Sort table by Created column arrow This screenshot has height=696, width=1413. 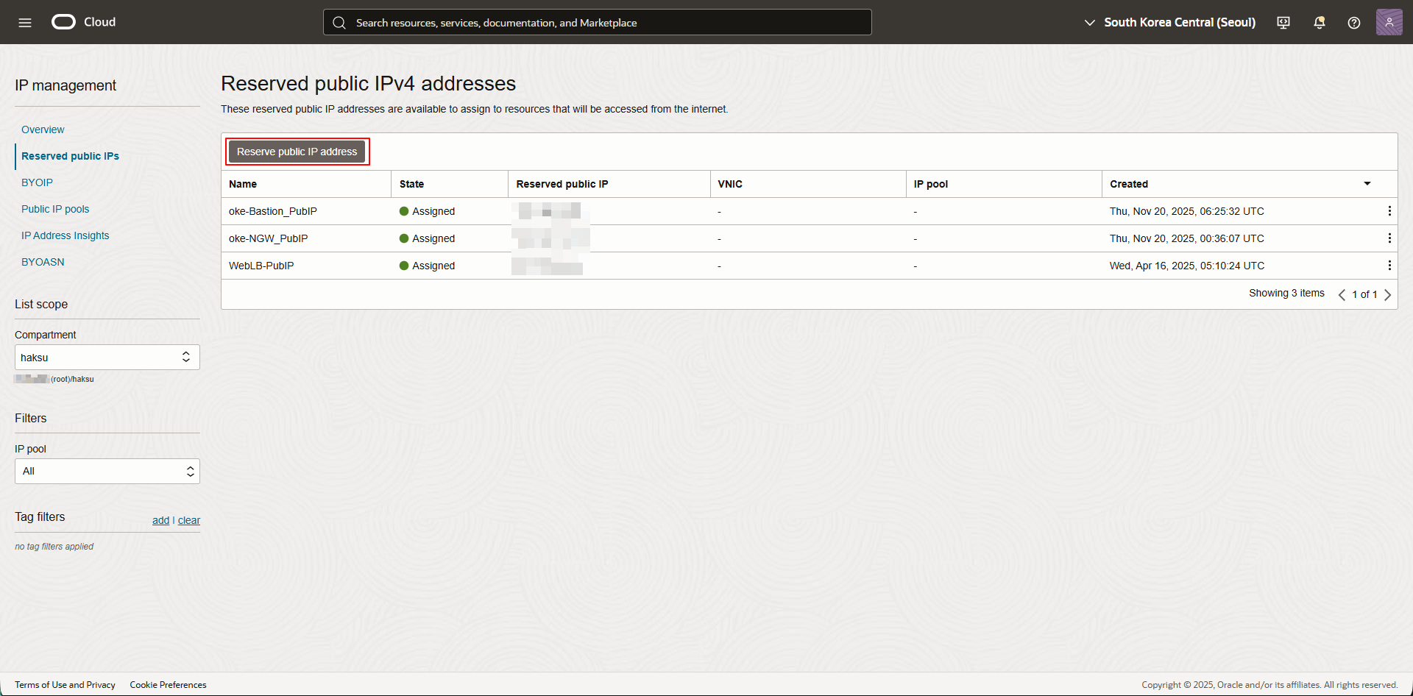click(x=1367, y=184)
